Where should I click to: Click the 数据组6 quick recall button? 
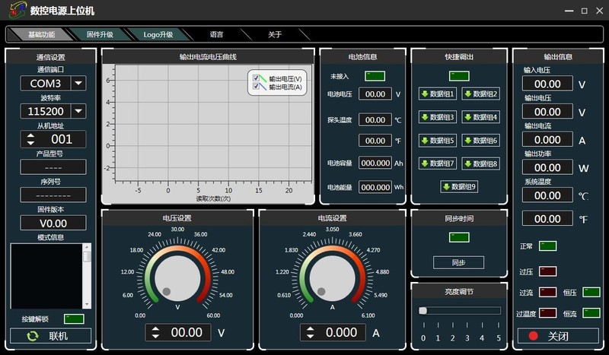(480, 141)
